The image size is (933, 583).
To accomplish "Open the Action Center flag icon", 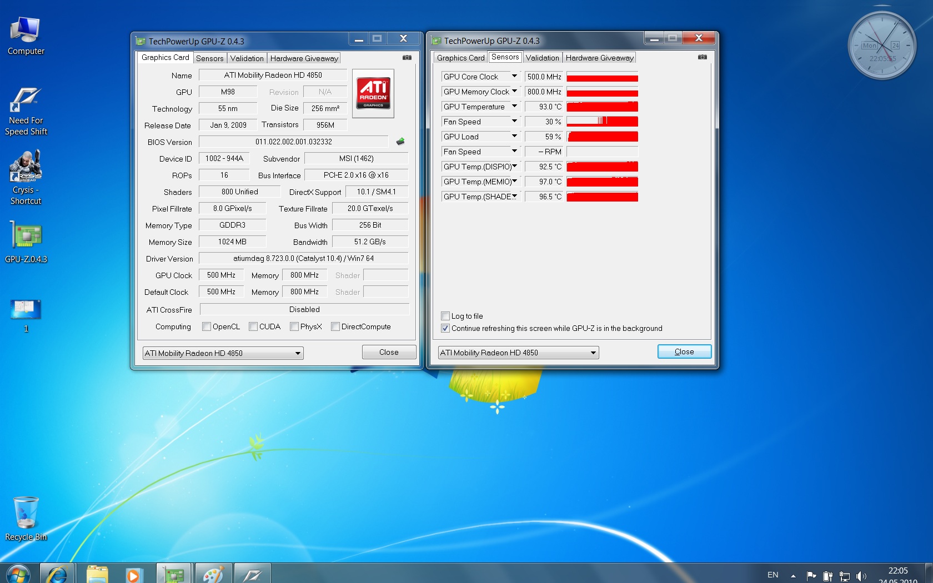I will [811, 576].
